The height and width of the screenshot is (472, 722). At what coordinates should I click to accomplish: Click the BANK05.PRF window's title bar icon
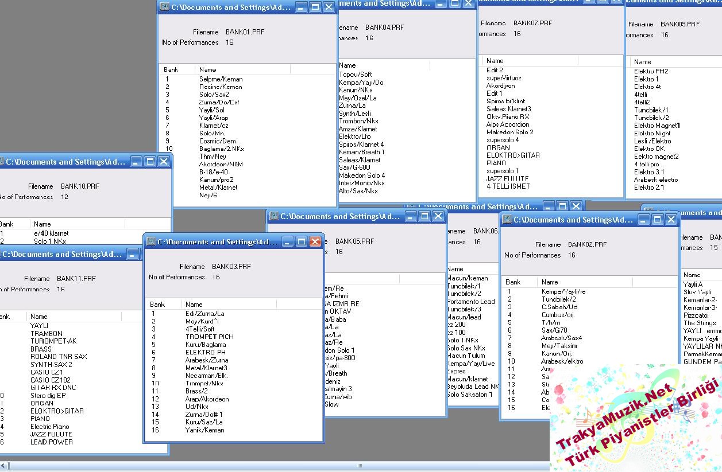tap(274, 216)
